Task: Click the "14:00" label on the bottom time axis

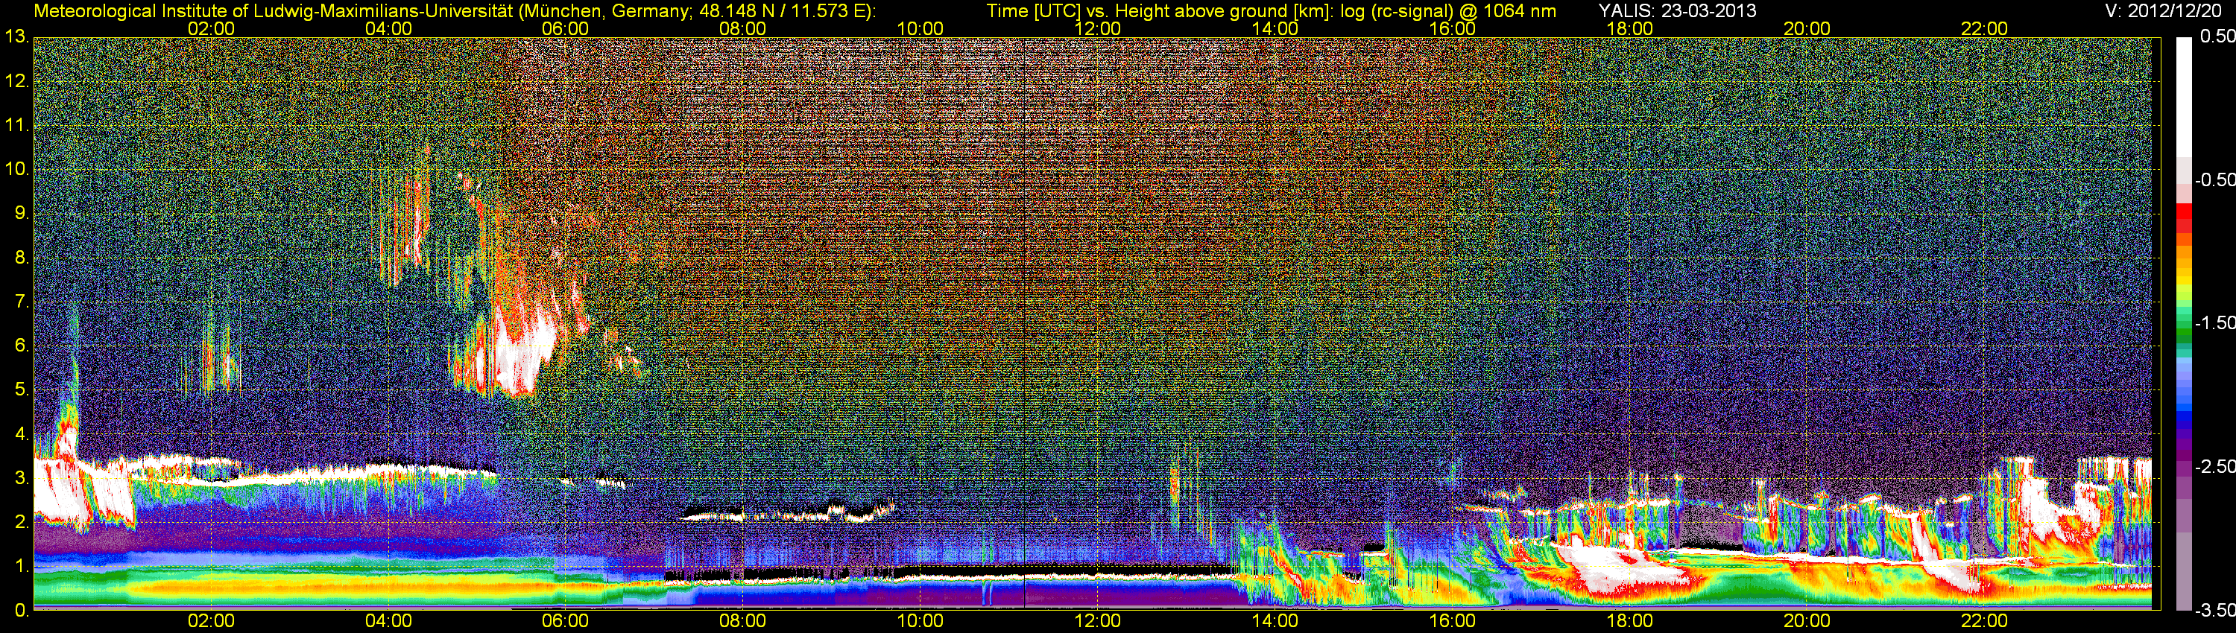Action: click(x=1275, y=621)
